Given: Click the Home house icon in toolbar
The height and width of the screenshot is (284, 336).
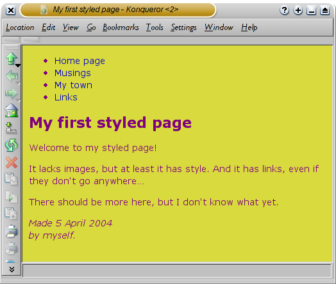Looking at the screenshot, I should click(x=12, y=111).
